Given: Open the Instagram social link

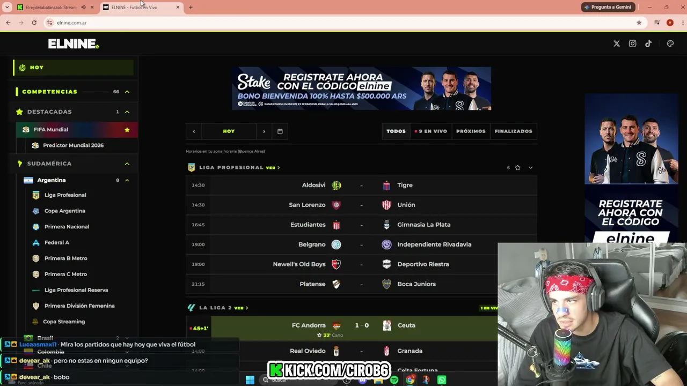Looking at the screenshot, I should (633, 44).
